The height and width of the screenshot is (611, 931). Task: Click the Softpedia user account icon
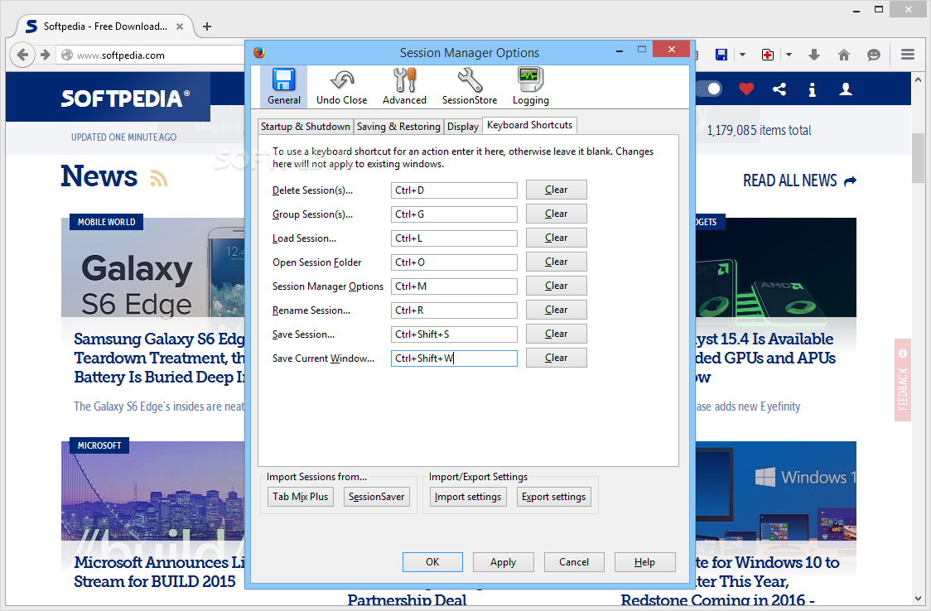pyautogui.click(x=846, y=89)
